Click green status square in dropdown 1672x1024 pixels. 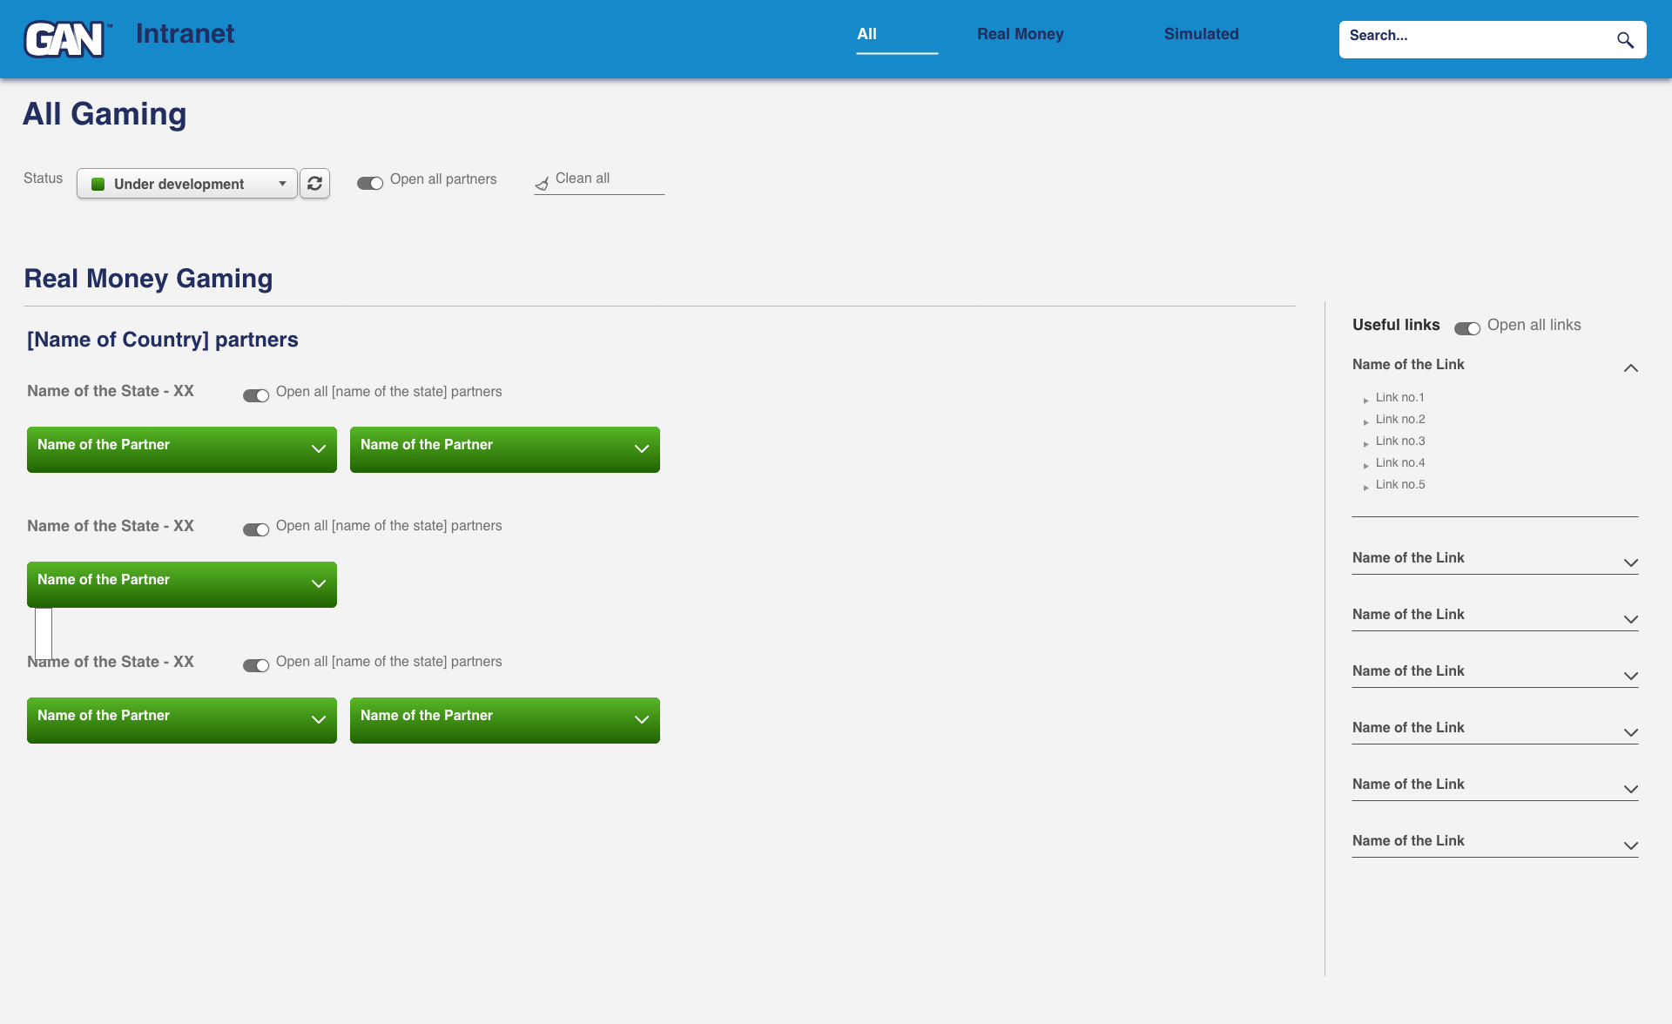coord(98,184)
